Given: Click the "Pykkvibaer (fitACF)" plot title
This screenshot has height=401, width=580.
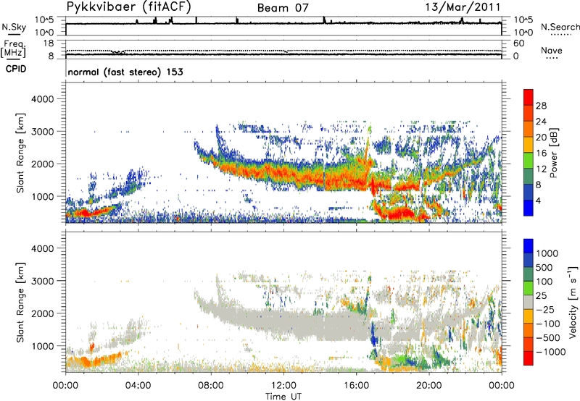Looking at the screenshot, I should click(x=128, y=7).
